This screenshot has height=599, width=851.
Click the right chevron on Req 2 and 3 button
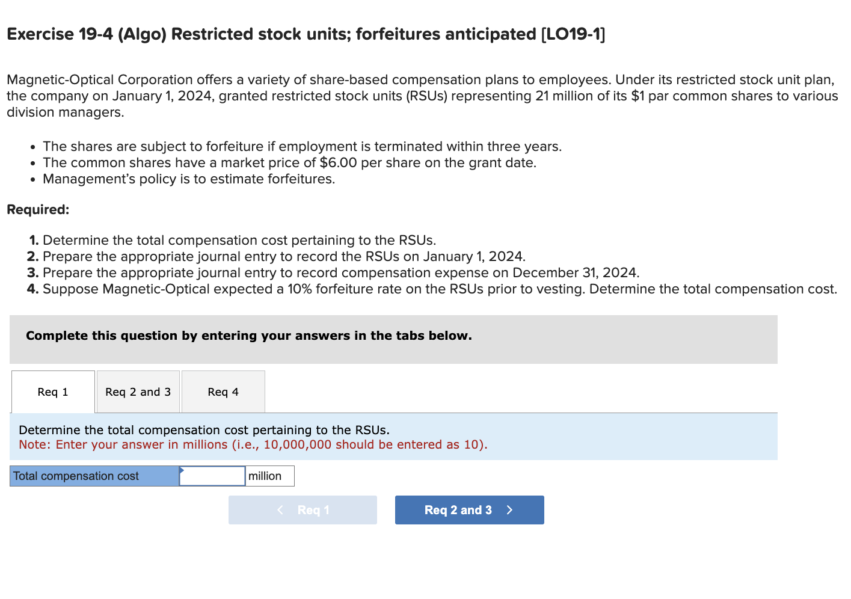pyautogui.click(x=509, y=509)
